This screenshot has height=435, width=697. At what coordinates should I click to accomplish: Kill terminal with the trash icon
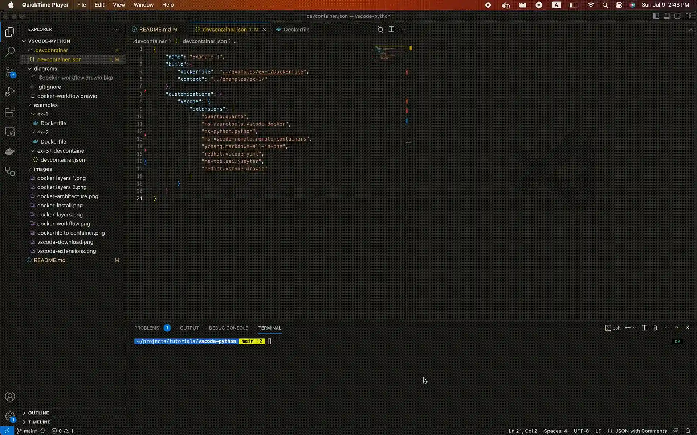655,328
